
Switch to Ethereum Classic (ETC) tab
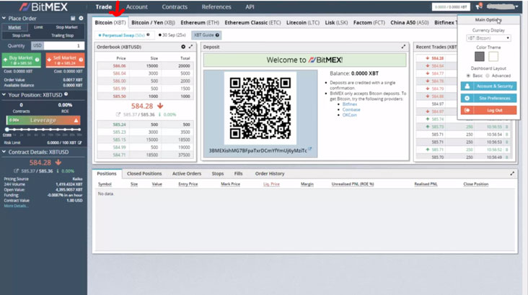[x=252, y=22]
